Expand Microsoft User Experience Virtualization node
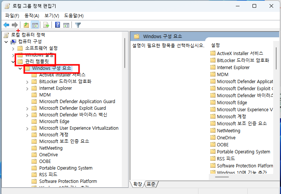281x194 pixels. point(27,129)
